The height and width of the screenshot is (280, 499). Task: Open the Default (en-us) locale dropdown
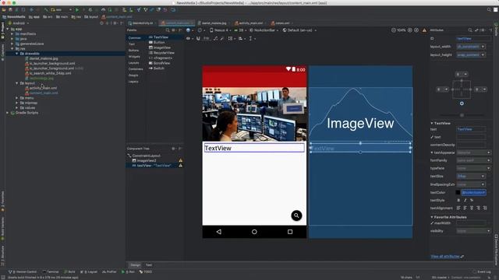click(299, 30)
